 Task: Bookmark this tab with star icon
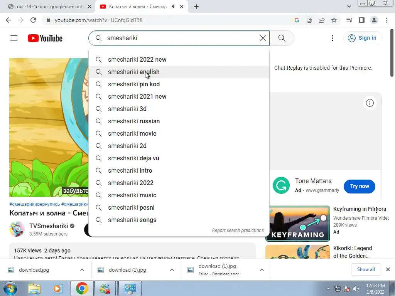coord(334,20)
